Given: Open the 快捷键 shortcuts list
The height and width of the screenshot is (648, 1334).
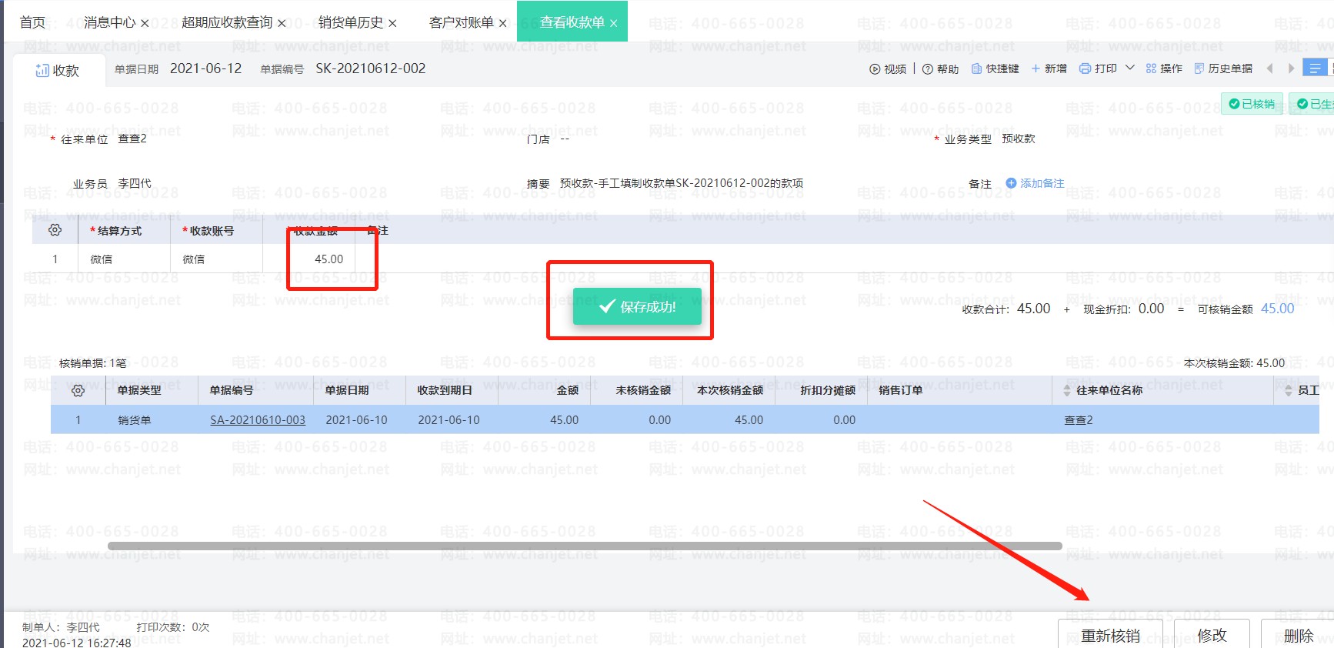Looking at the screenshot, I should (995, 68).
